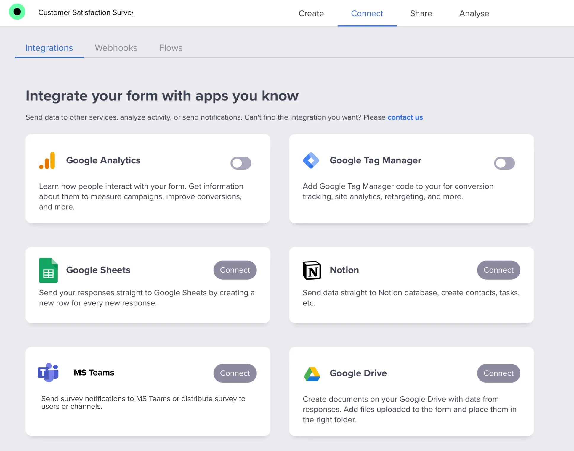Image resolution: width=574 pixels, height=451 pixels.
Task: Switch to the Webhooks tab
Action: (x=116, y=48)
